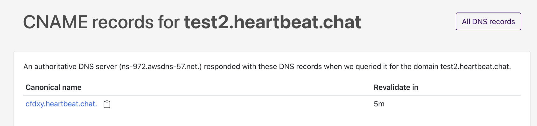Image resolution: width=537 pixels, height=126 pixels.
Task: Click bold test2.heartbeat.chat in page title
Action: tap(272, 22)
